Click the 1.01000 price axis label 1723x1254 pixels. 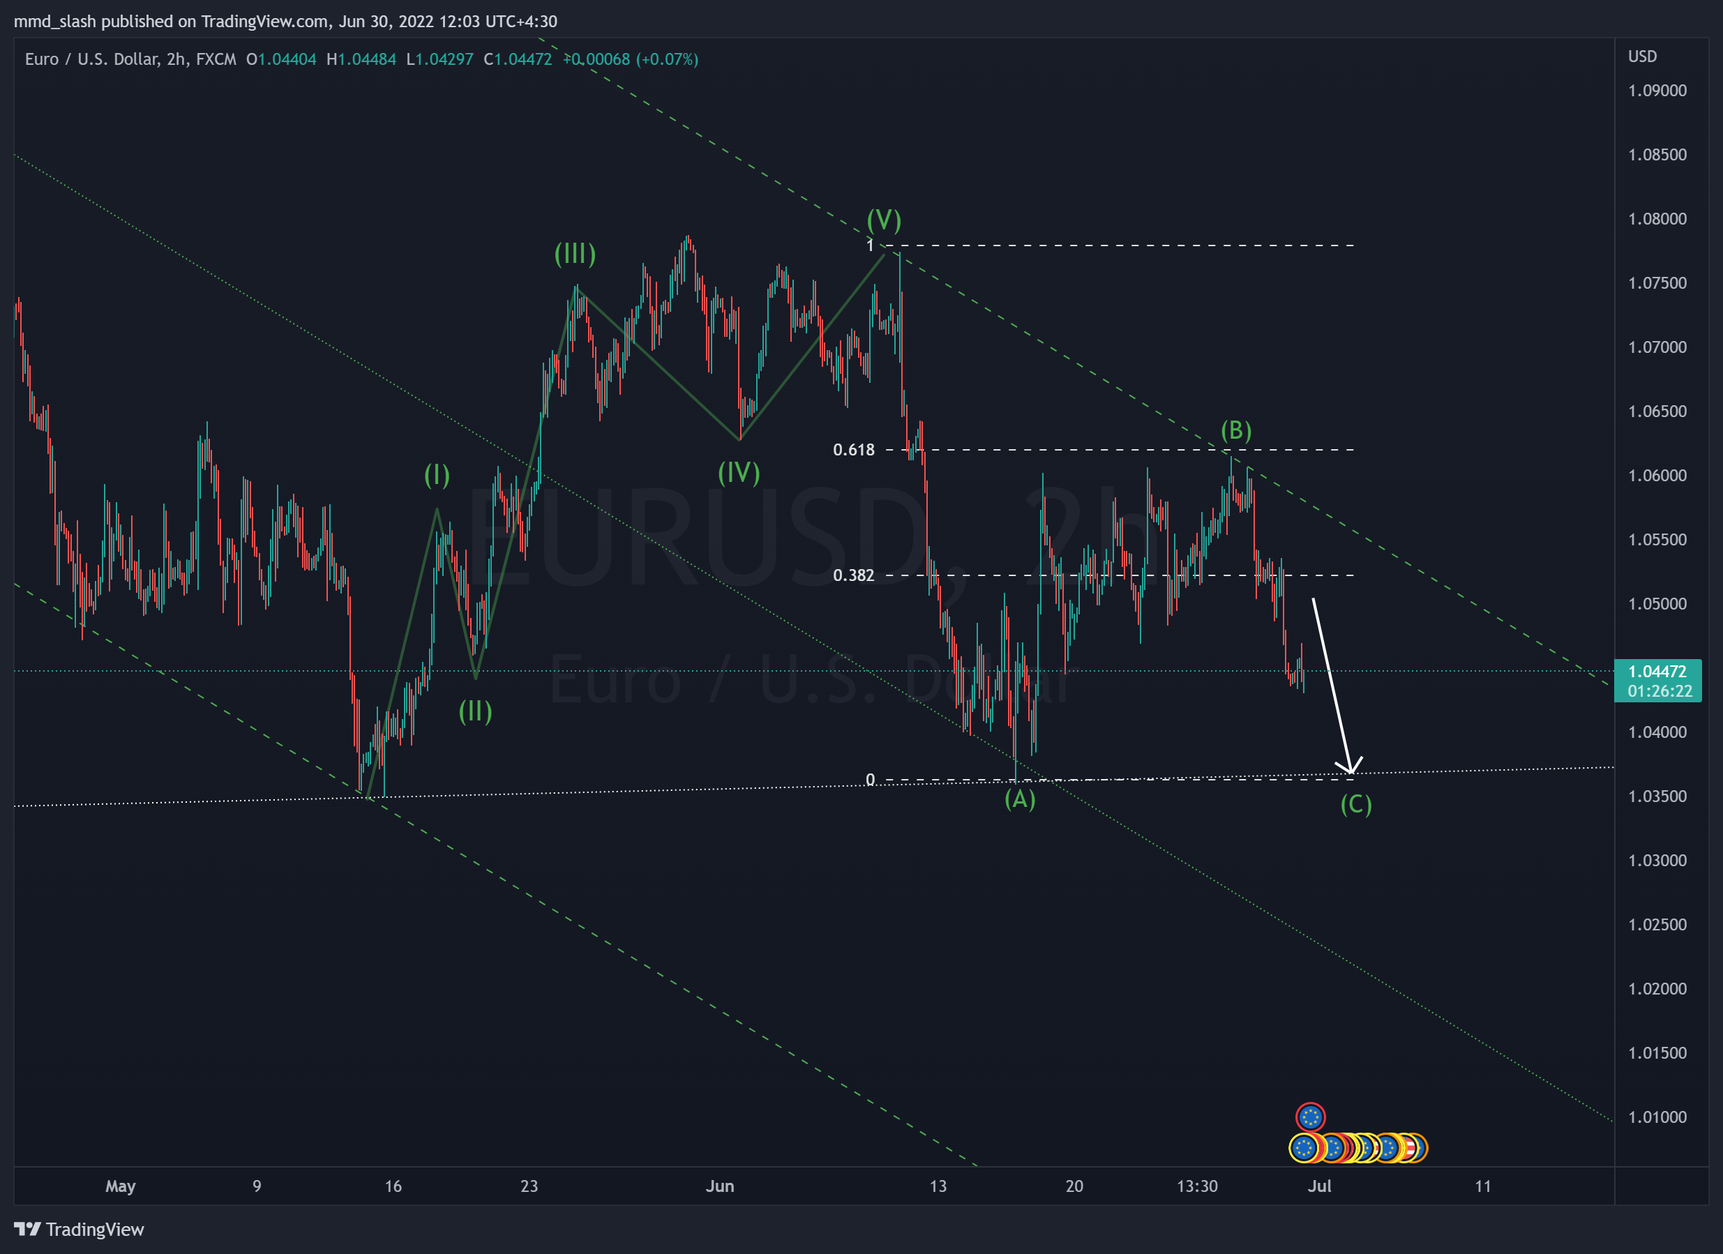coord(1657,1117)
